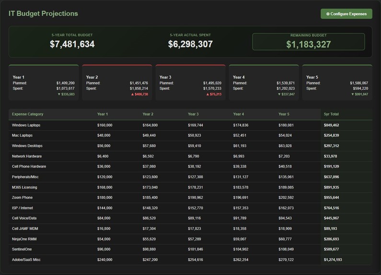Click Year 1 Planned amount $1,409,200
The image size is (381, 275).
[65, 83]
